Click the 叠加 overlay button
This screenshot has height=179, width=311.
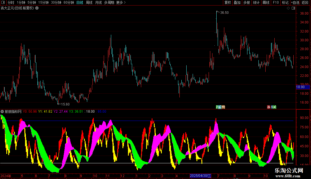[x=237, y=2]
